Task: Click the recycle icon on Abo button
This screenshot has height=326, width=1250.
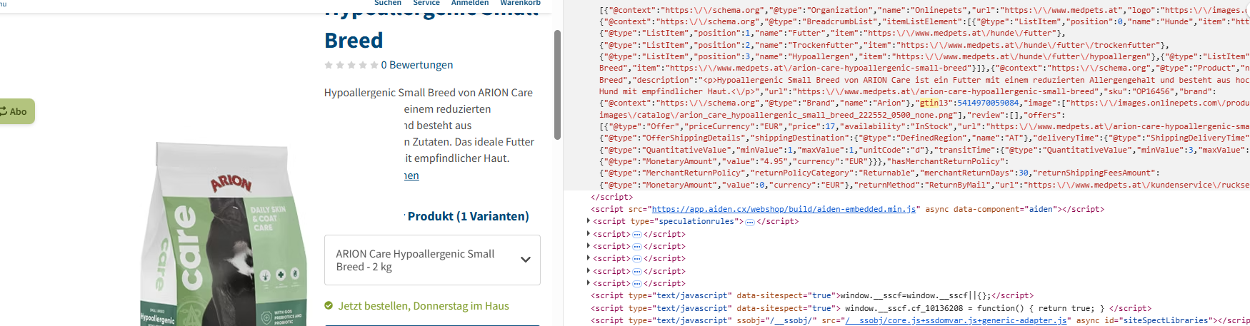Action: point(3,111)
